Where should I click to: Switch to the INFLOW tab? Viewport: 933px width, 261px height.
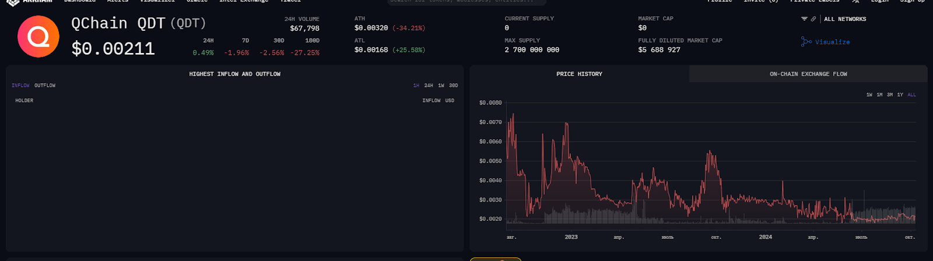(x=20, y=86)
